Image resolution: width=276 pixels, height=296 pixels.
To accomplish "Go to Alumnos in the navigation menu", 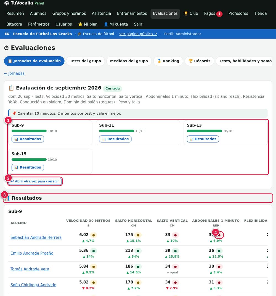I will click(x=38, y=14).
